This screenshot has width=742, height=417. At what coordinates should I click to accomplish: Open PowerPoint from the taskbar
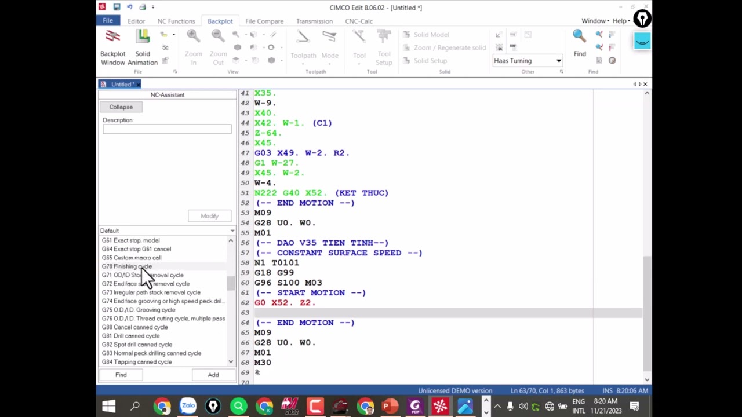pyautogui.click(x=390, y=406)
